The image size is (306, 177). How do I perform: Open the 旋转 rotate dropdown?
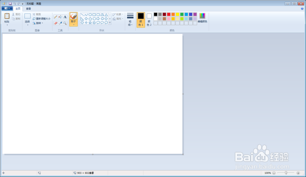pyautogui.click(x=38, y=23)
